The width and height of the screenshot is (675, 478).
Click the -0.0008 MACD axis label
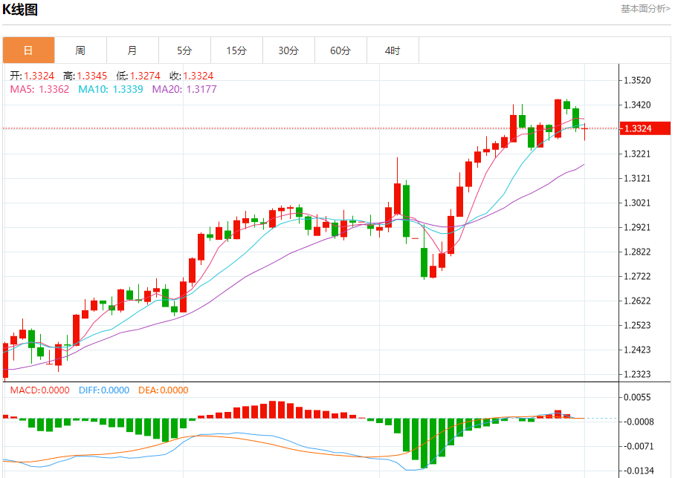639,422
